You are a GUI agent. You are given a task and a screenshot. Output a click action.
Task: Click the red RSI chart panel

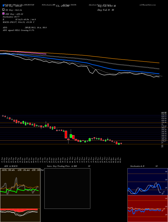pos(148,209)
